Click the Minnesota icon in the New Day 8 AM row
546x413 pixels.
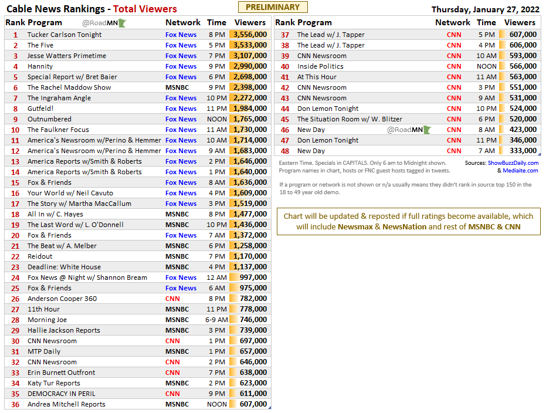427,130
